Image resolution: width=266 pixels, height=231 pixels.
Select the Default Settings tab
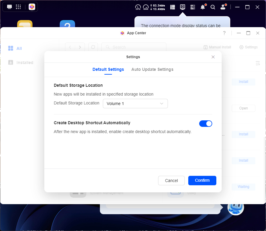108,69
